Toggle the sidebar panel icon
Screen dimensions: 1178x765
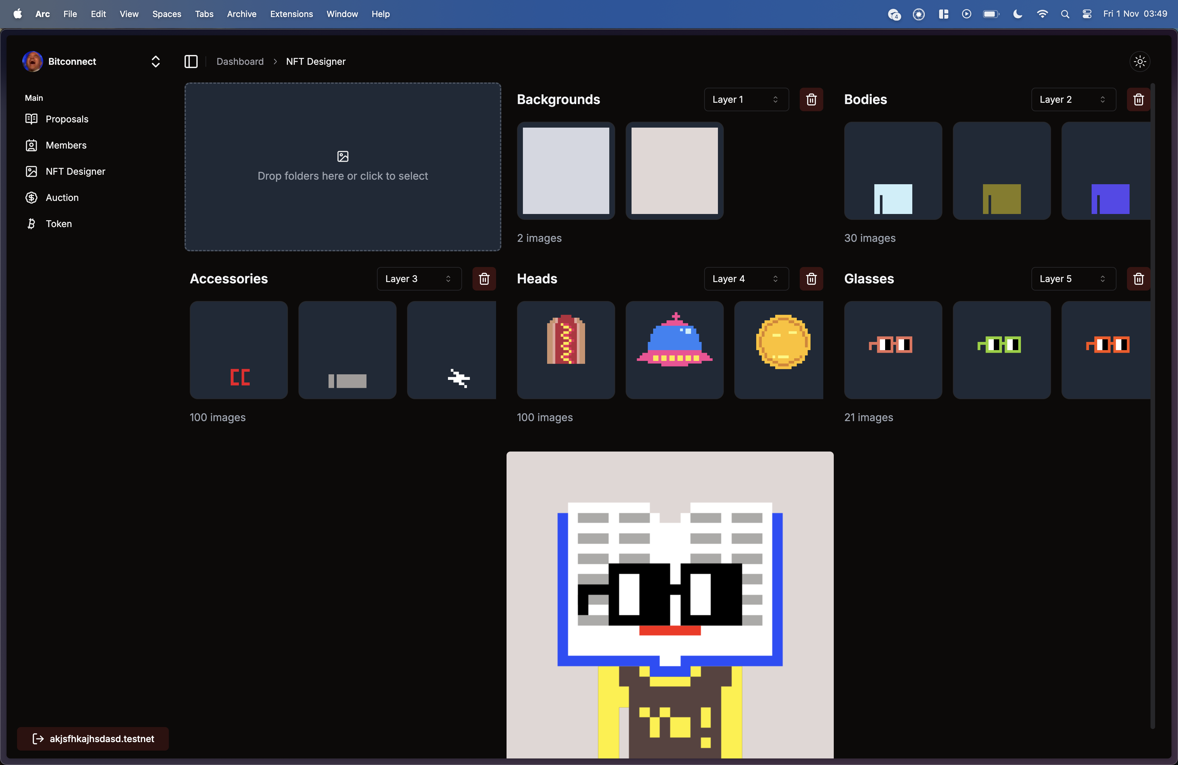[x=191, y=62]
